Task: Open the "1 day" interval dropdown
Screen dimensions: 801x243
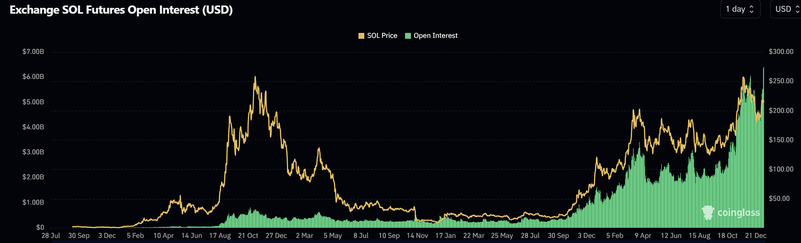Action: [740, 9]
